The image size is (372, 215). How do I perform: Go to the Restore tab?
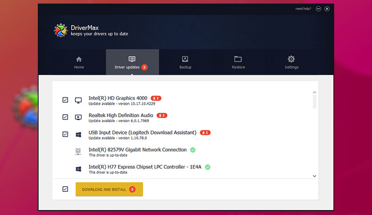pos(238,62)
